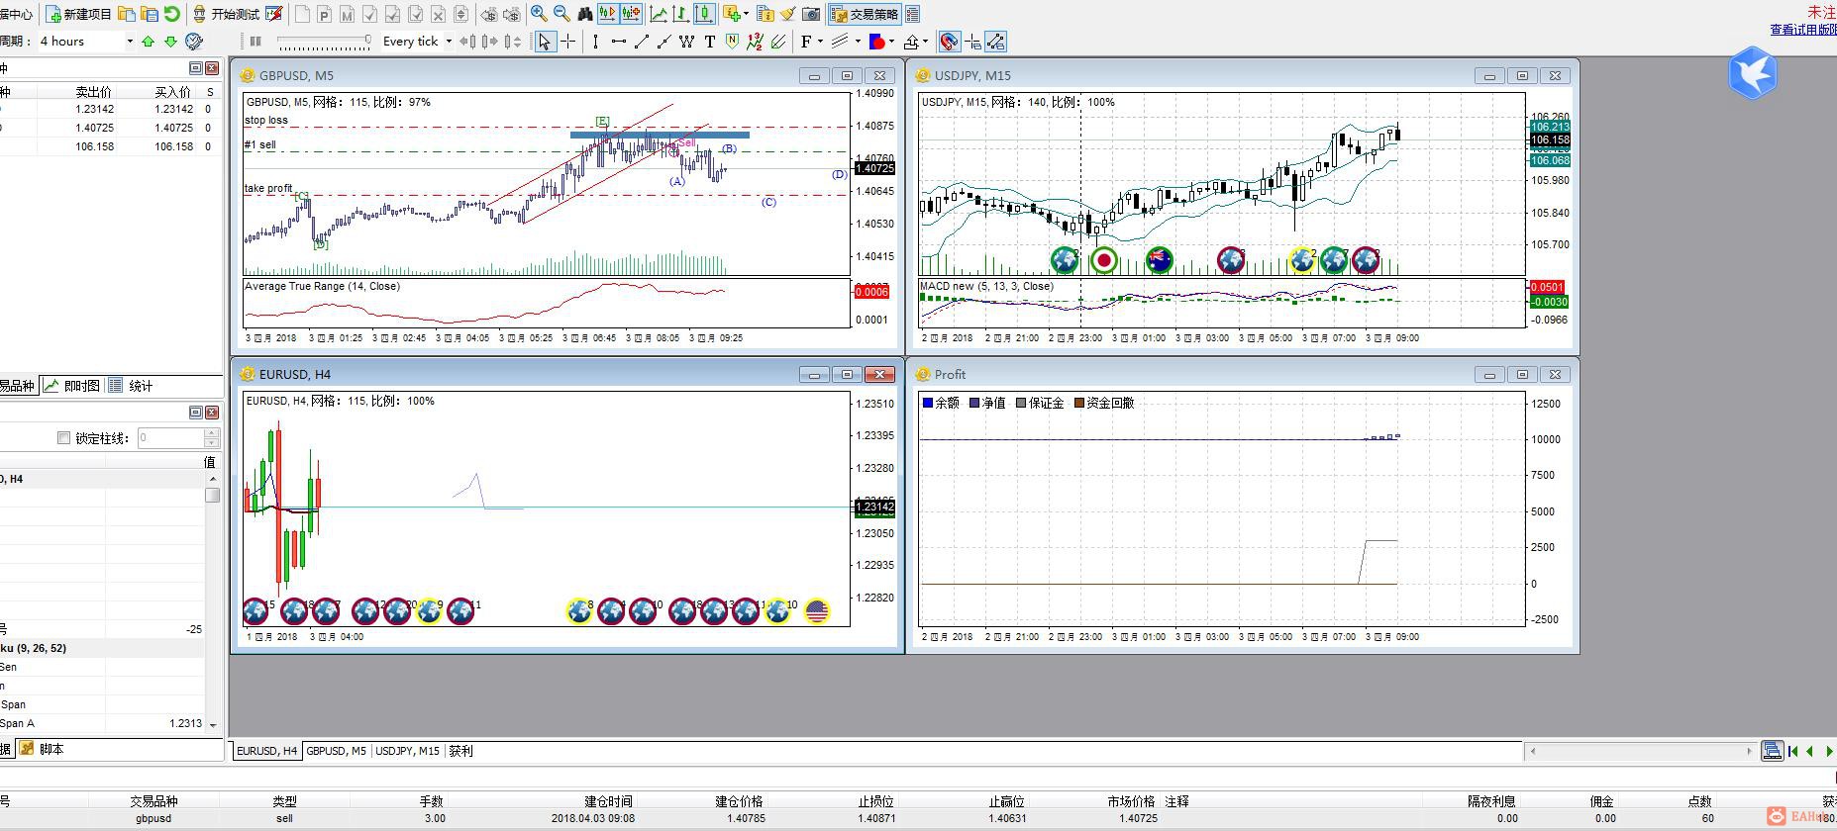Click the zoom in magnifier icon
Viewport: 1837px width, 831px height.
pyautogui.click(x=538, y=14)
